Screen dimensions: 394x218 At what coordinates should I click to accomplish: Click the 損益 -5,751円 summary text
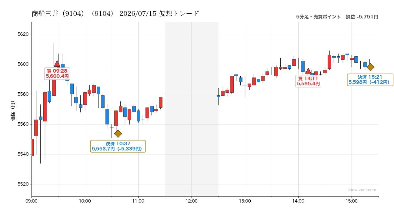[362, 17]
